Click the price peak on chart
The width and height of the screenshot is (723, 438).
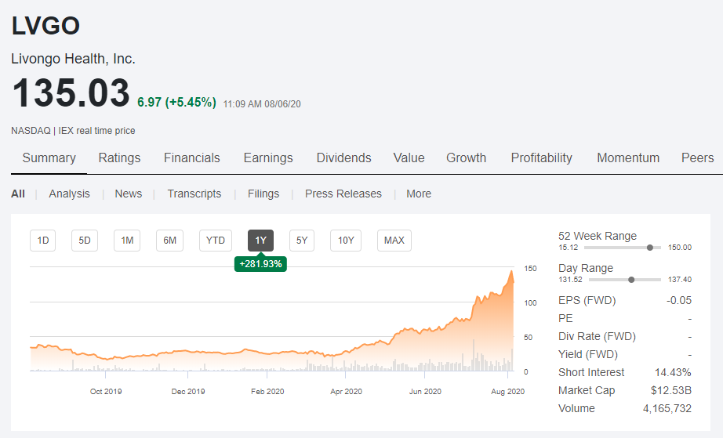coord(511,272)
